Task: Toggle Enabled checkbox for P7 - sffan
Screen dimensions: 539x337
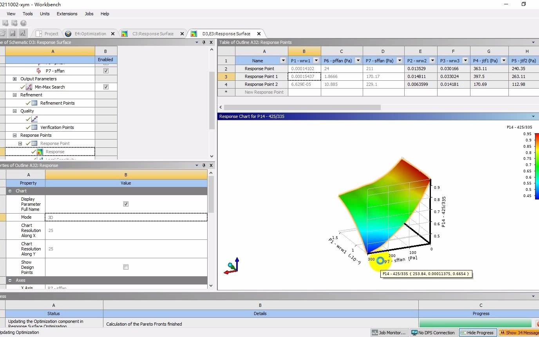Action: (x=106, y=71)
